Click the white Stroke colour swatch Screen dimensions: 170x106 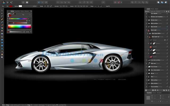click(x=20, y=6)
